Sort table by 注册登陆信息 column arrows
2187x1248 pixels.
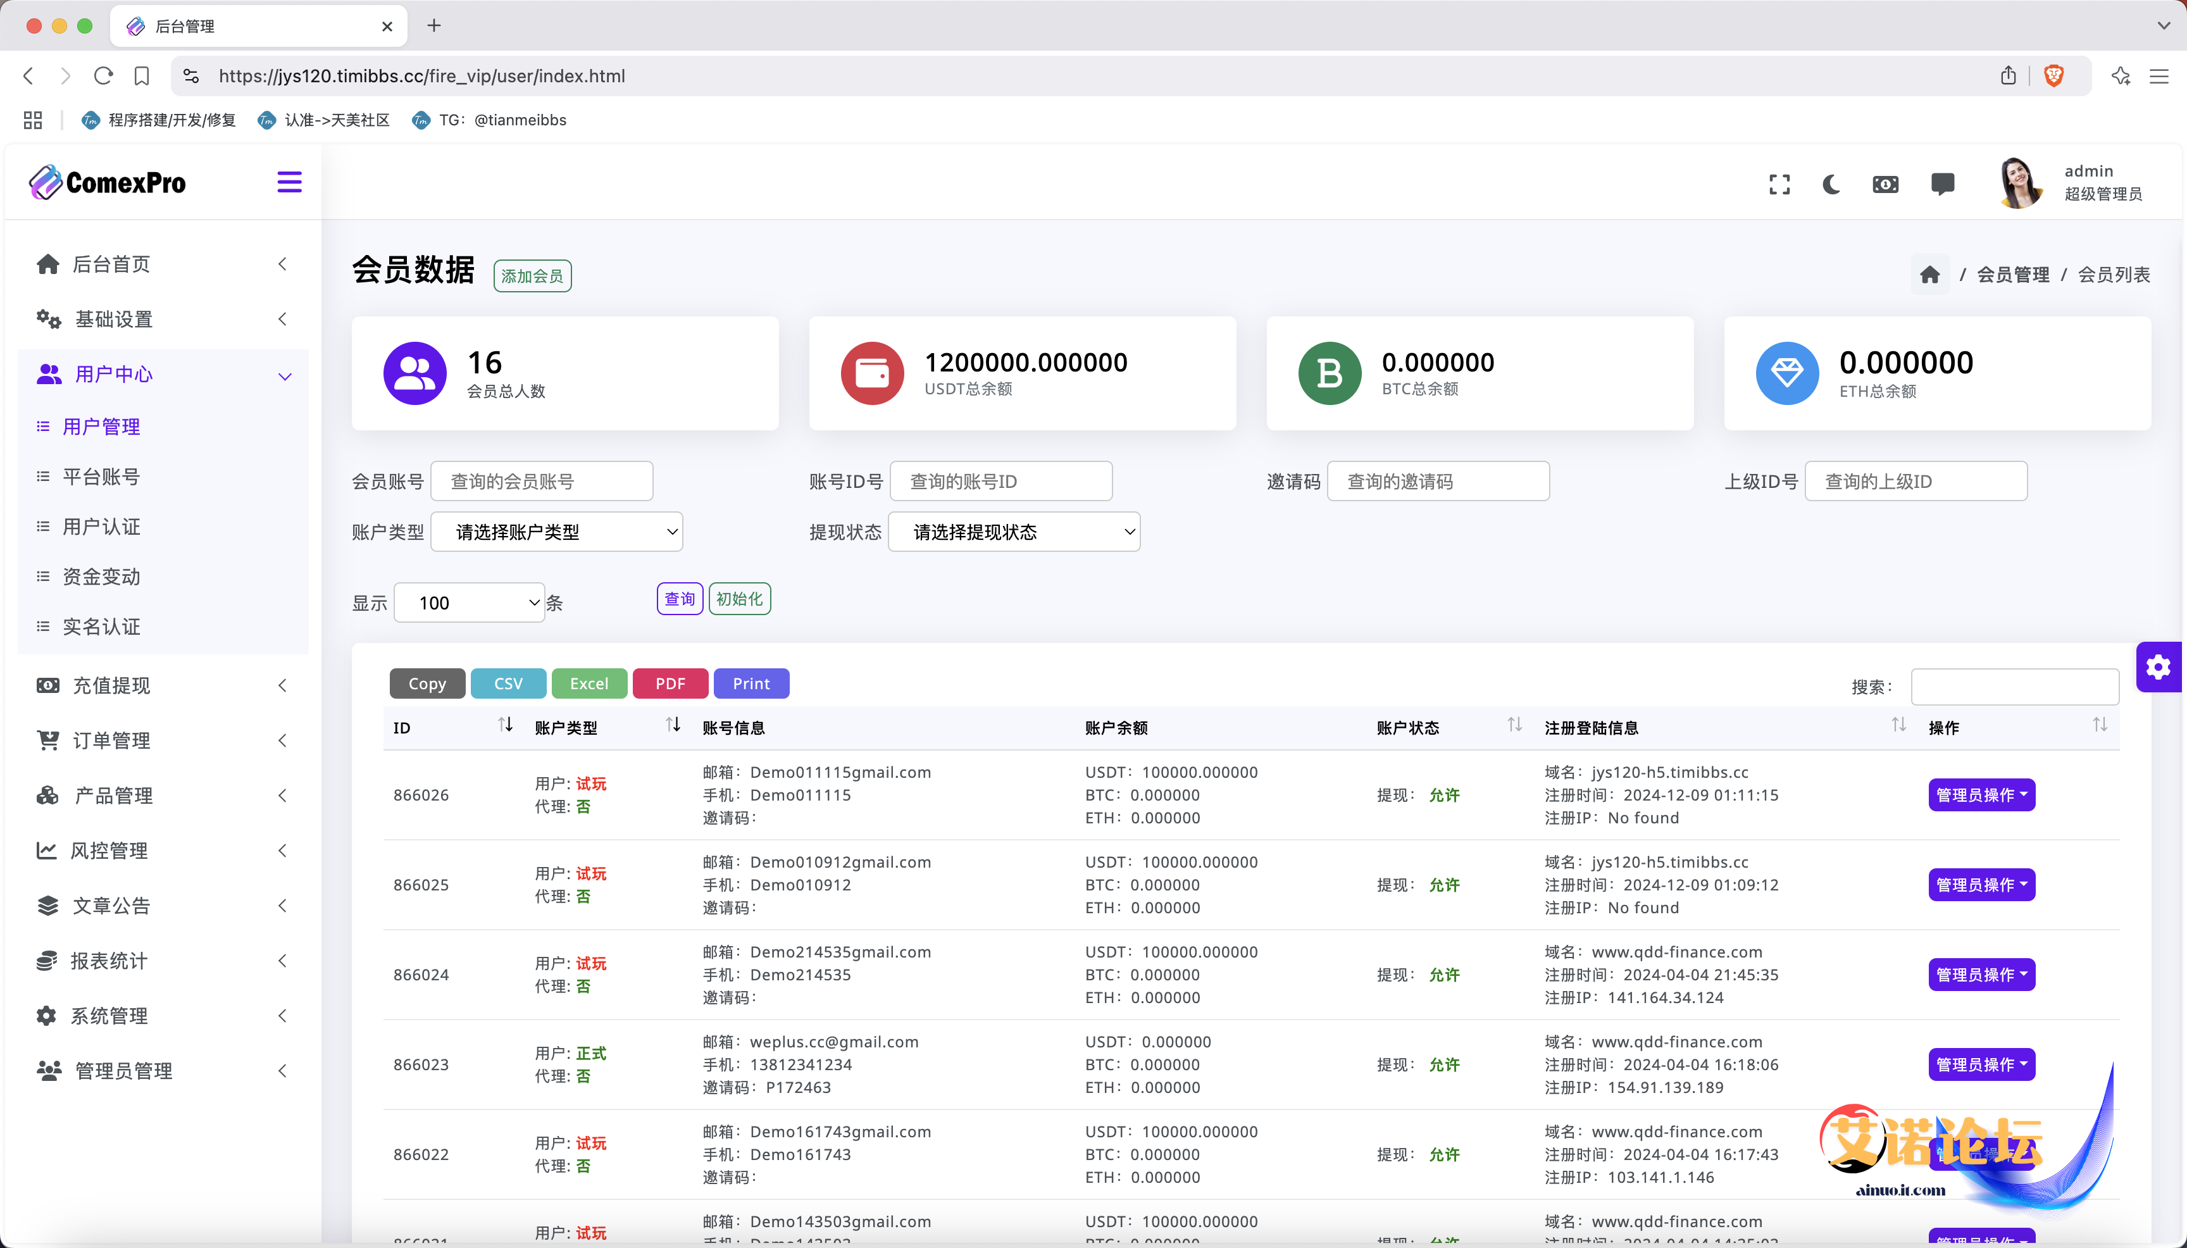click(1899, 725)
